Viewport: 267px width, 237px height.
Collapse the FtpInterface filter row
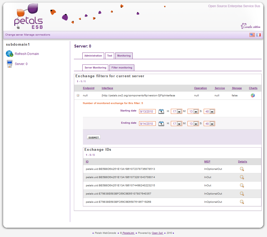pyautogui.click(x=78, y=96)
